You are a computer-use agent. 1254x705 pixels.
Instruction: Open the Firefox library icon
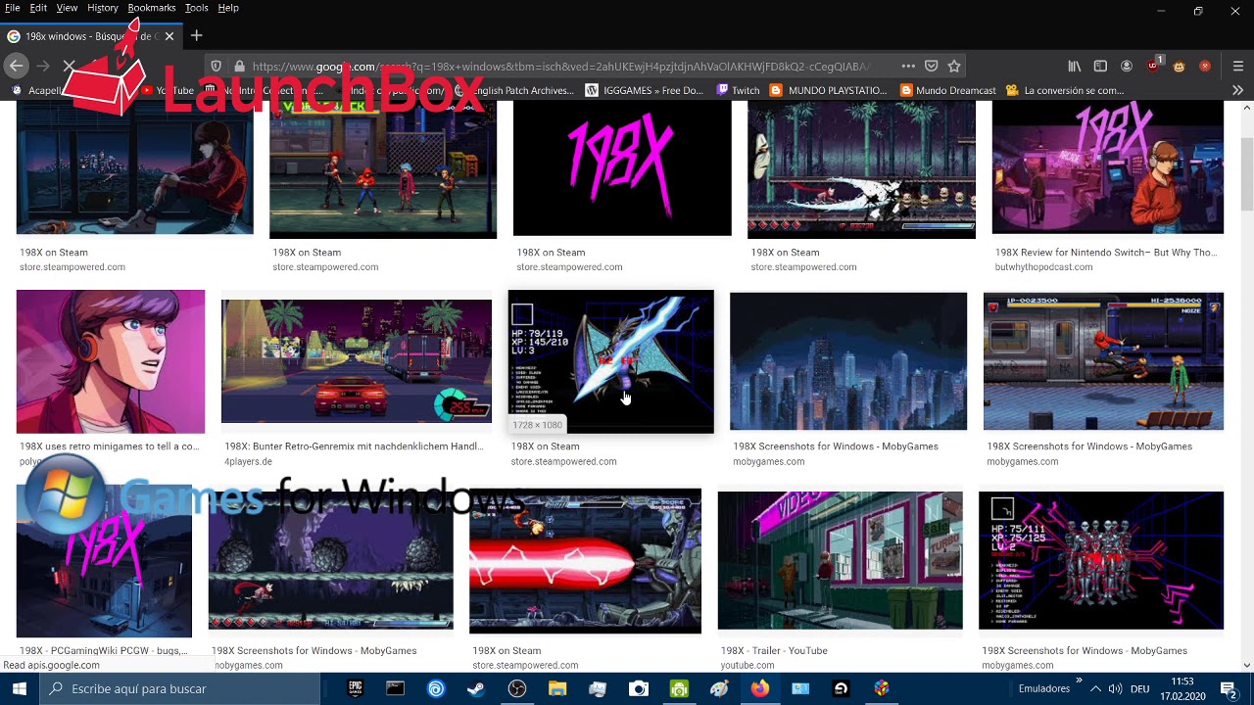(1075, 67)
